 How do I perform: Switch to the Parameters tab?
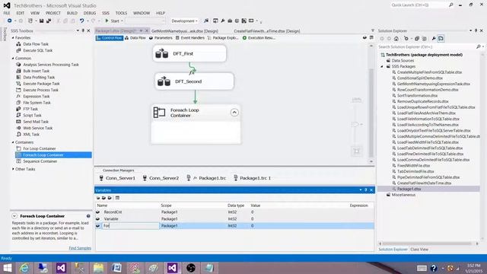(161, 38)
